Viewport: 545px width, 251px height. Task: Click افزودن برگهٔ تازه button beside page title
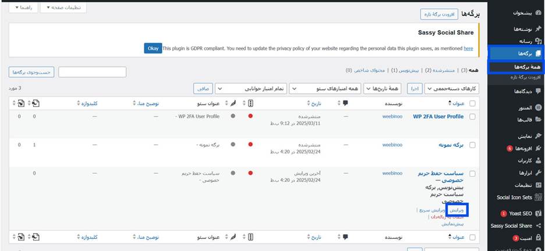click(x=439, y=14)
